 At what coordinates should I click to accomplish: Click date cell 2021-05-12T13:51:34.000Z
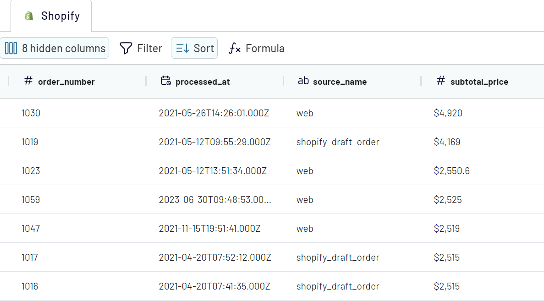coord(213,170)
